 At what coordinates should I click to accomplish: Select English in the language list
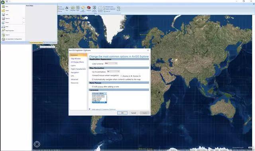click(x=99, y=96)
